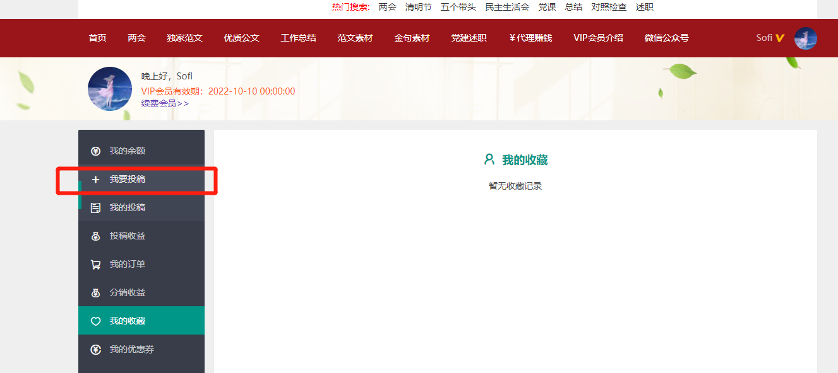Click the document icon beside 我的投稿
Screen dimensions: 838x373
pyautogui.click(x=96, y=208)
